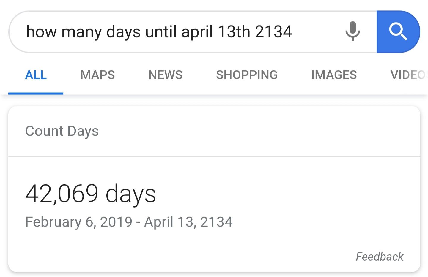428x277 pixels.
Task: Select the 42,069 number in the result
Action: (62, 194)
